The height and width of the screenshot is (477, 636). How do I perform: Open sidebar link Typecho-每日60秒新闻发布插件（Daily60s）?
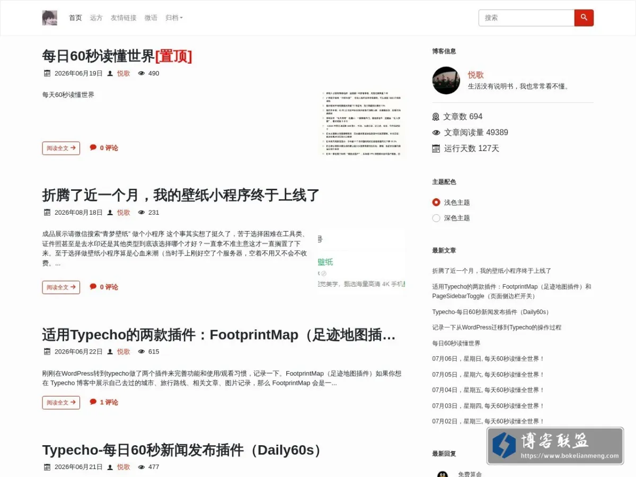(492, 312)
